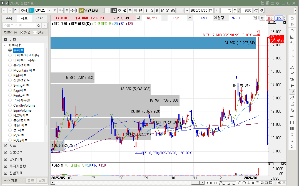Select the 바차트(시고저종) chart type
The width and height of the screenshot is (299, 186).
(10, 55)
